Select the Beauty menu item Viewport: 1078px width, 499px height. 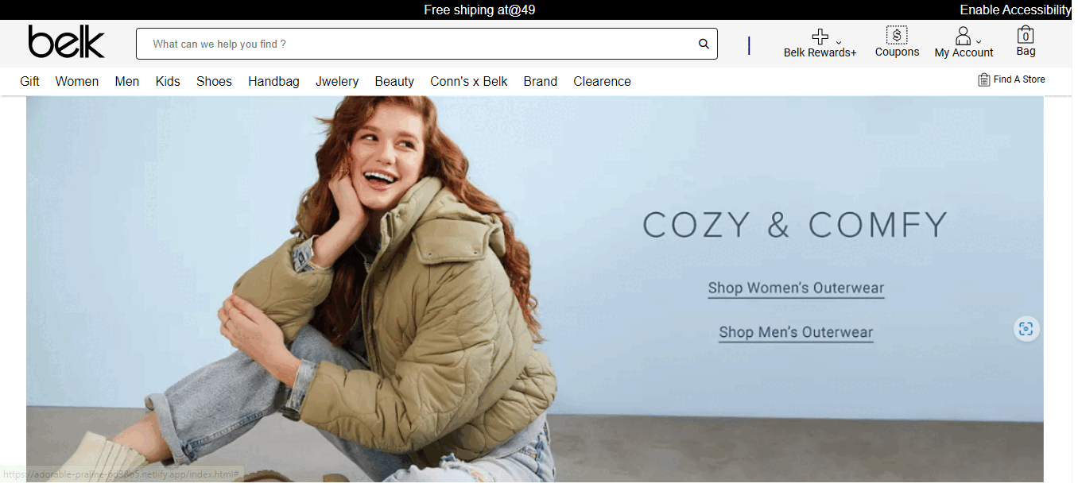[x=394, y=81]
